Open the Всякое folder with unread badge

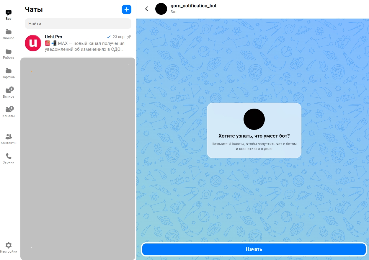pyautogui.click(x=9, y=92)
